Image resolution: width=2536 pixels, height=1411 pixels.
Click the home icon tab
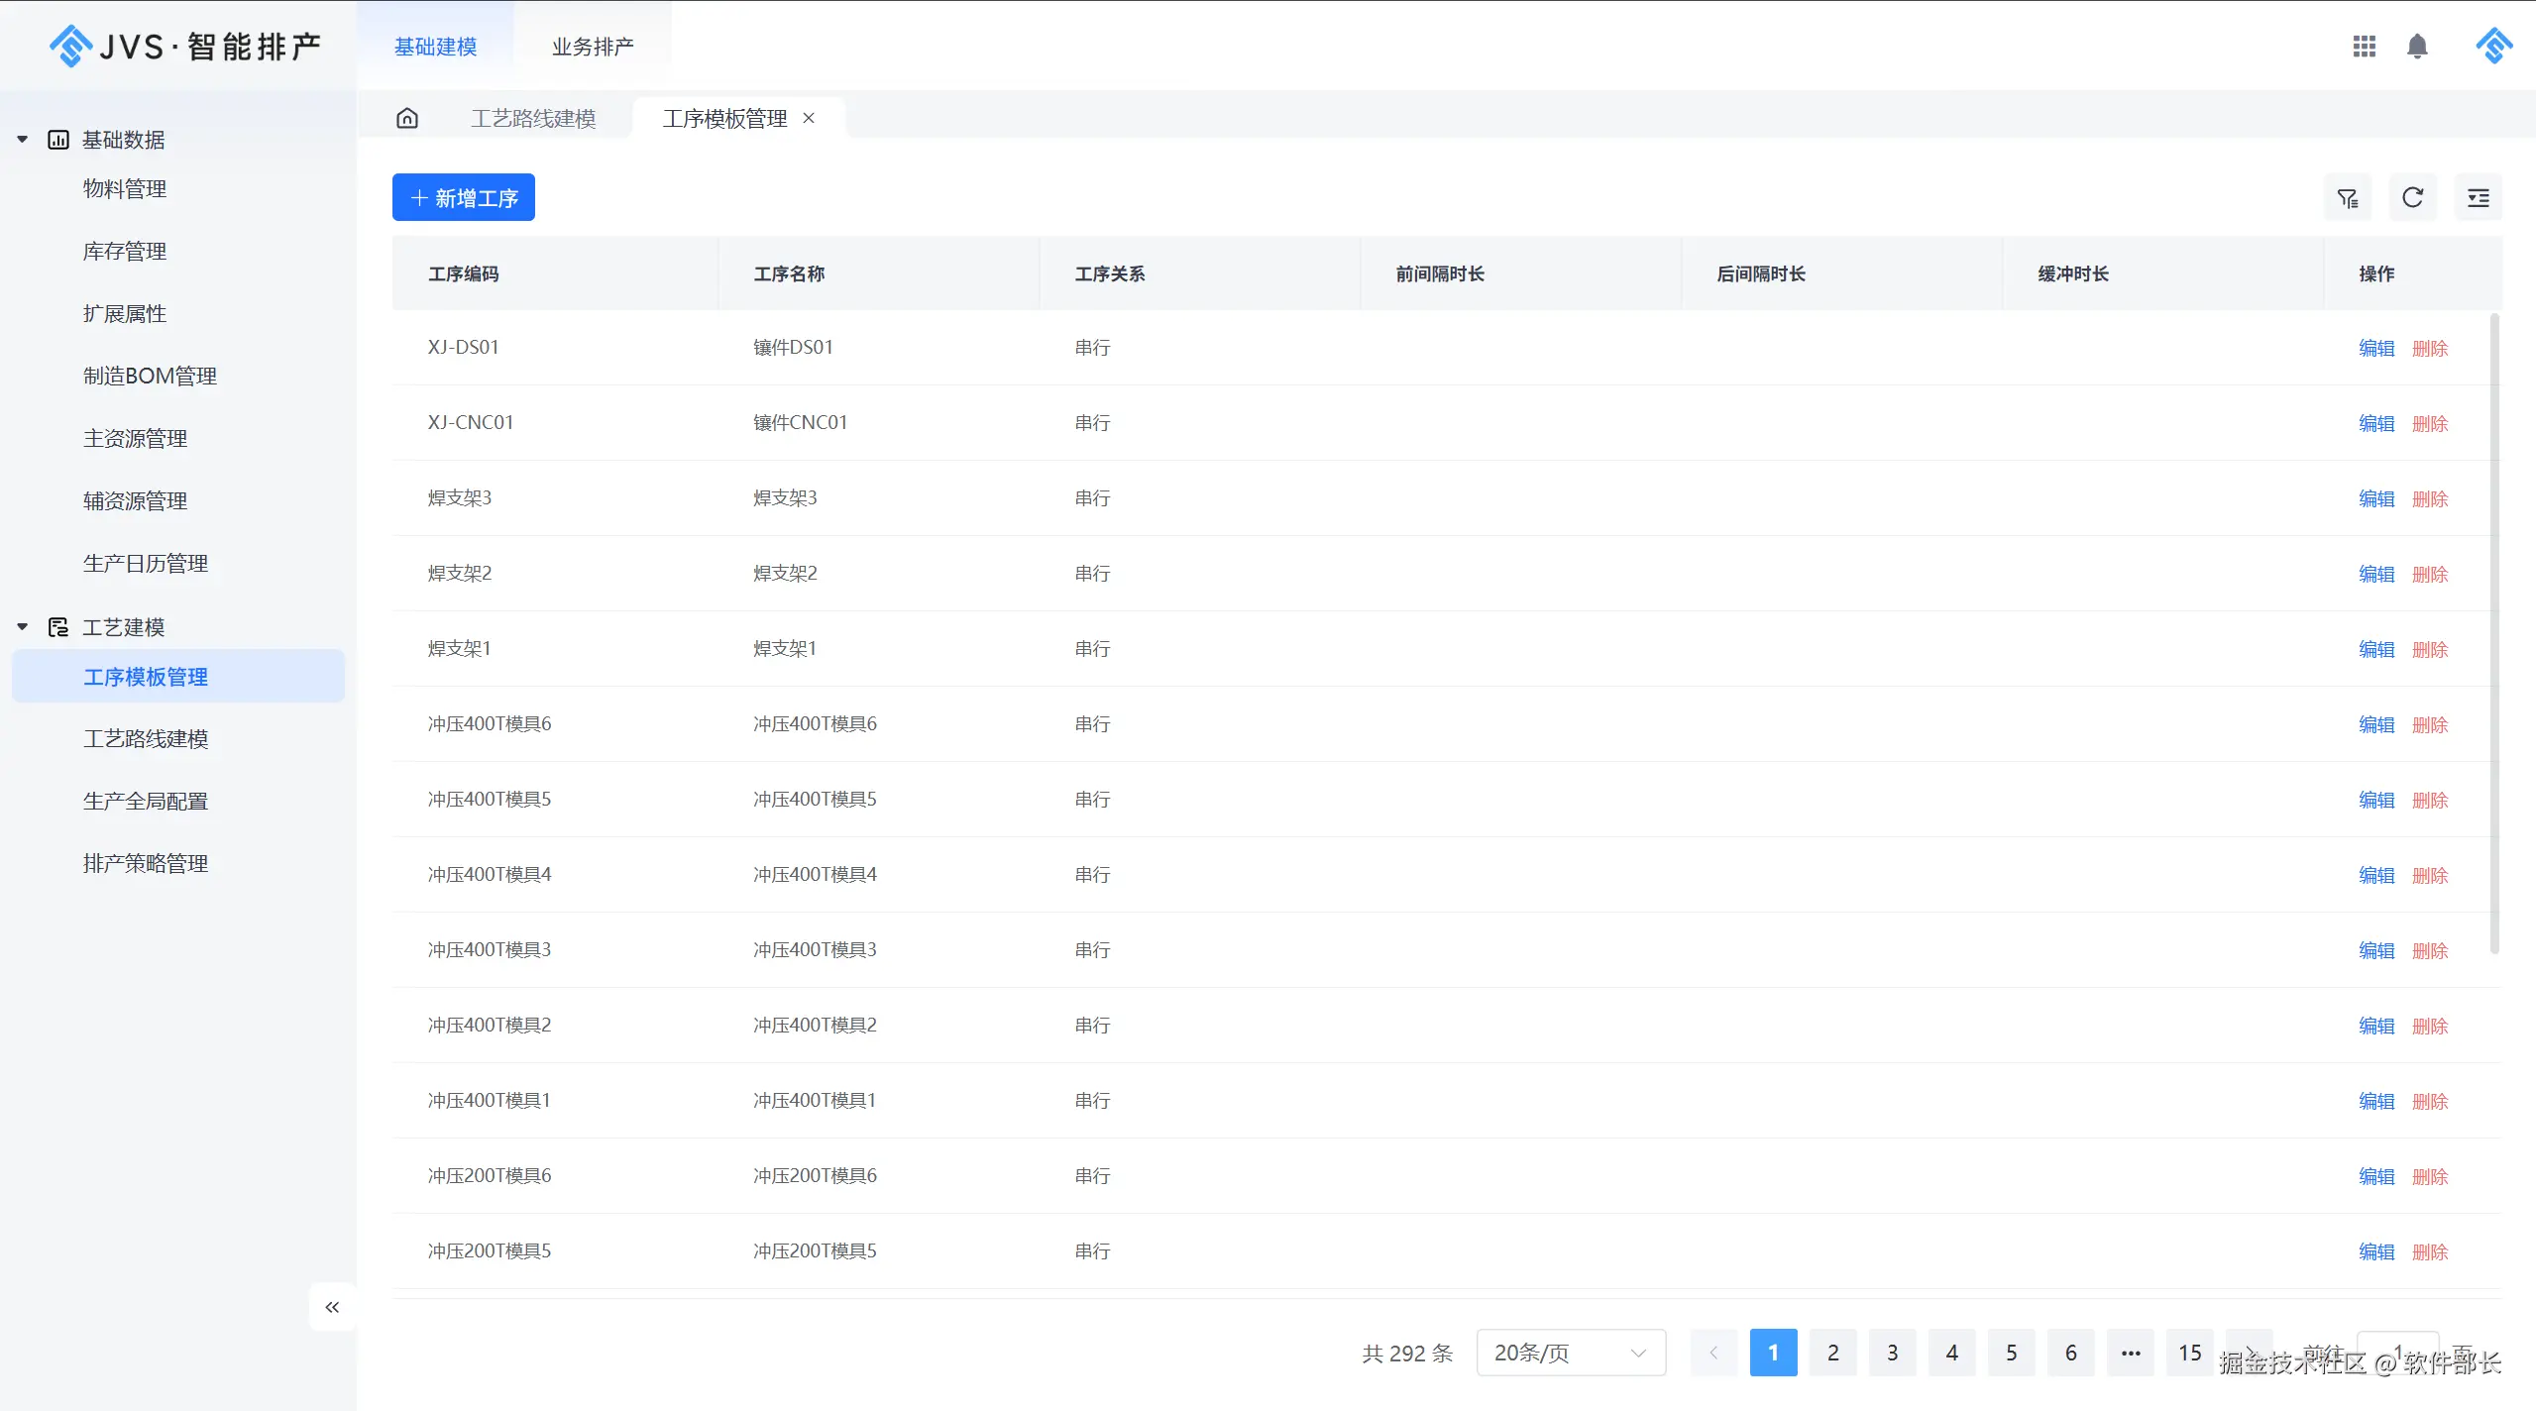[407, 119]
